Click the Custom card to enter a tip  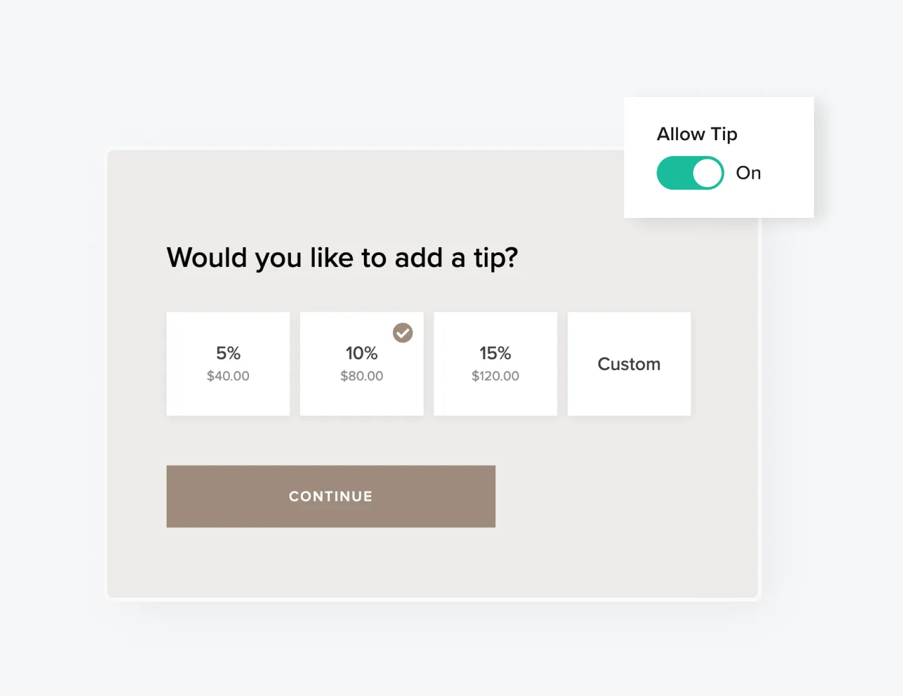[629, 364]
